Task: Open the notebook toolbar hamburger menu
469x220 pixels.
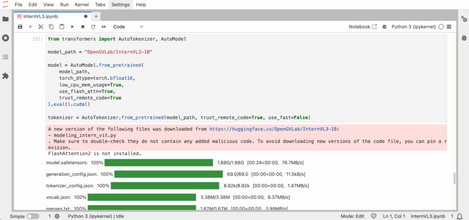Action: [x=449, y=27]
